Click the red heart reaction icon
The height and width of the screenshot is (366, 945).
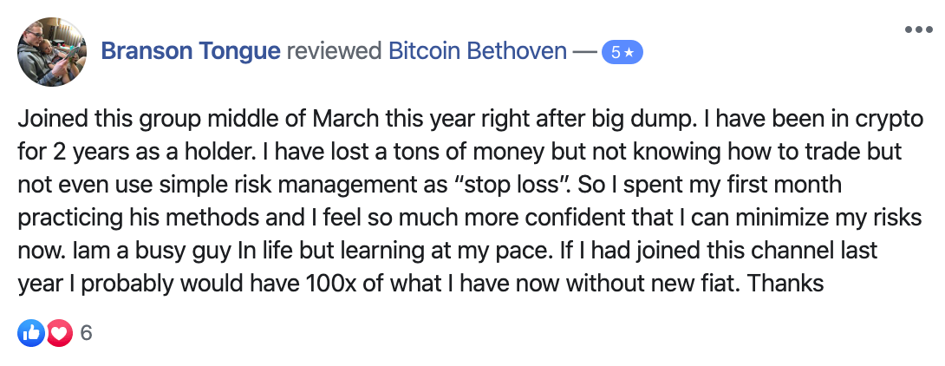coord(58,332)
